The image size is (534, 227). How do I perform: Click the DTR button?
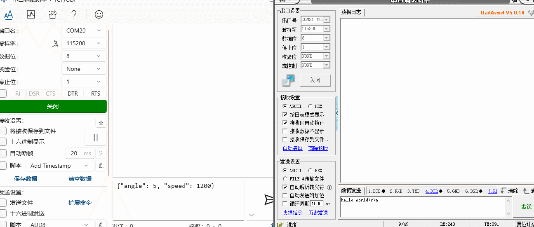pyautogui.click(x=73, y=94)
